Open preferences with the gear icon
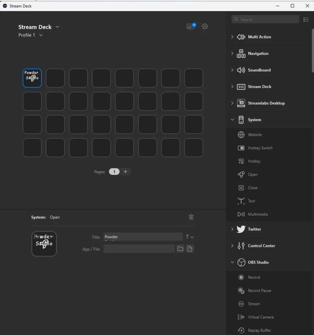Screen dimensions: 314x335 click(x=205, y=26)
